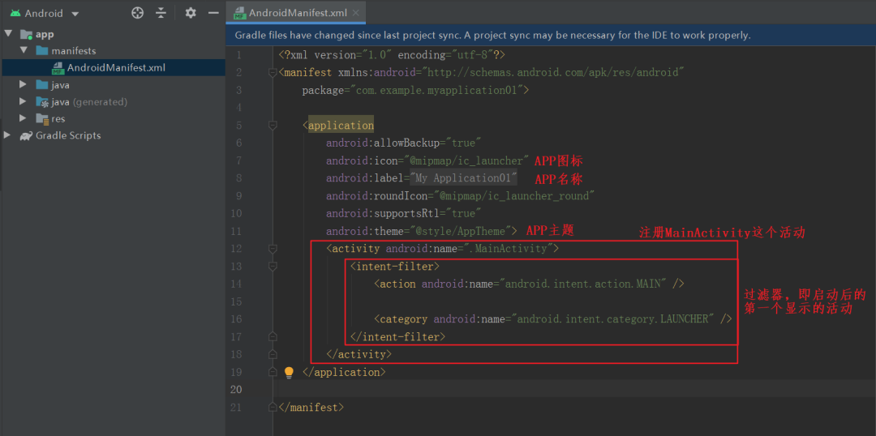Screen dimensions: 876x436
Task: Fold the application tag in gutter
Action: [273, 126]
